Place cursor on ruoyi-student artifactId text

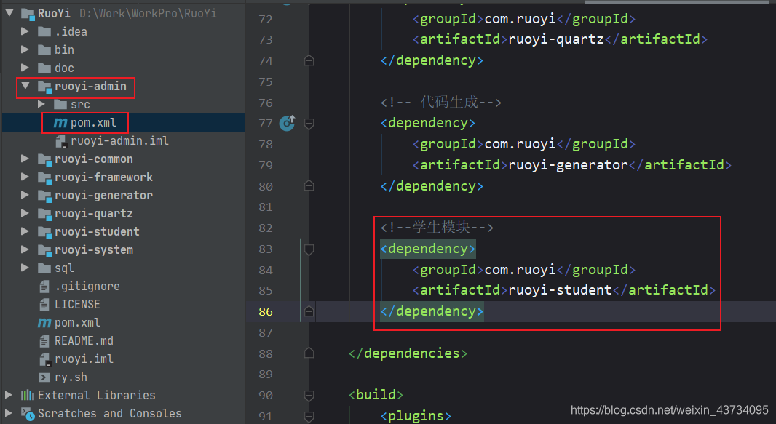click(561, 290)
